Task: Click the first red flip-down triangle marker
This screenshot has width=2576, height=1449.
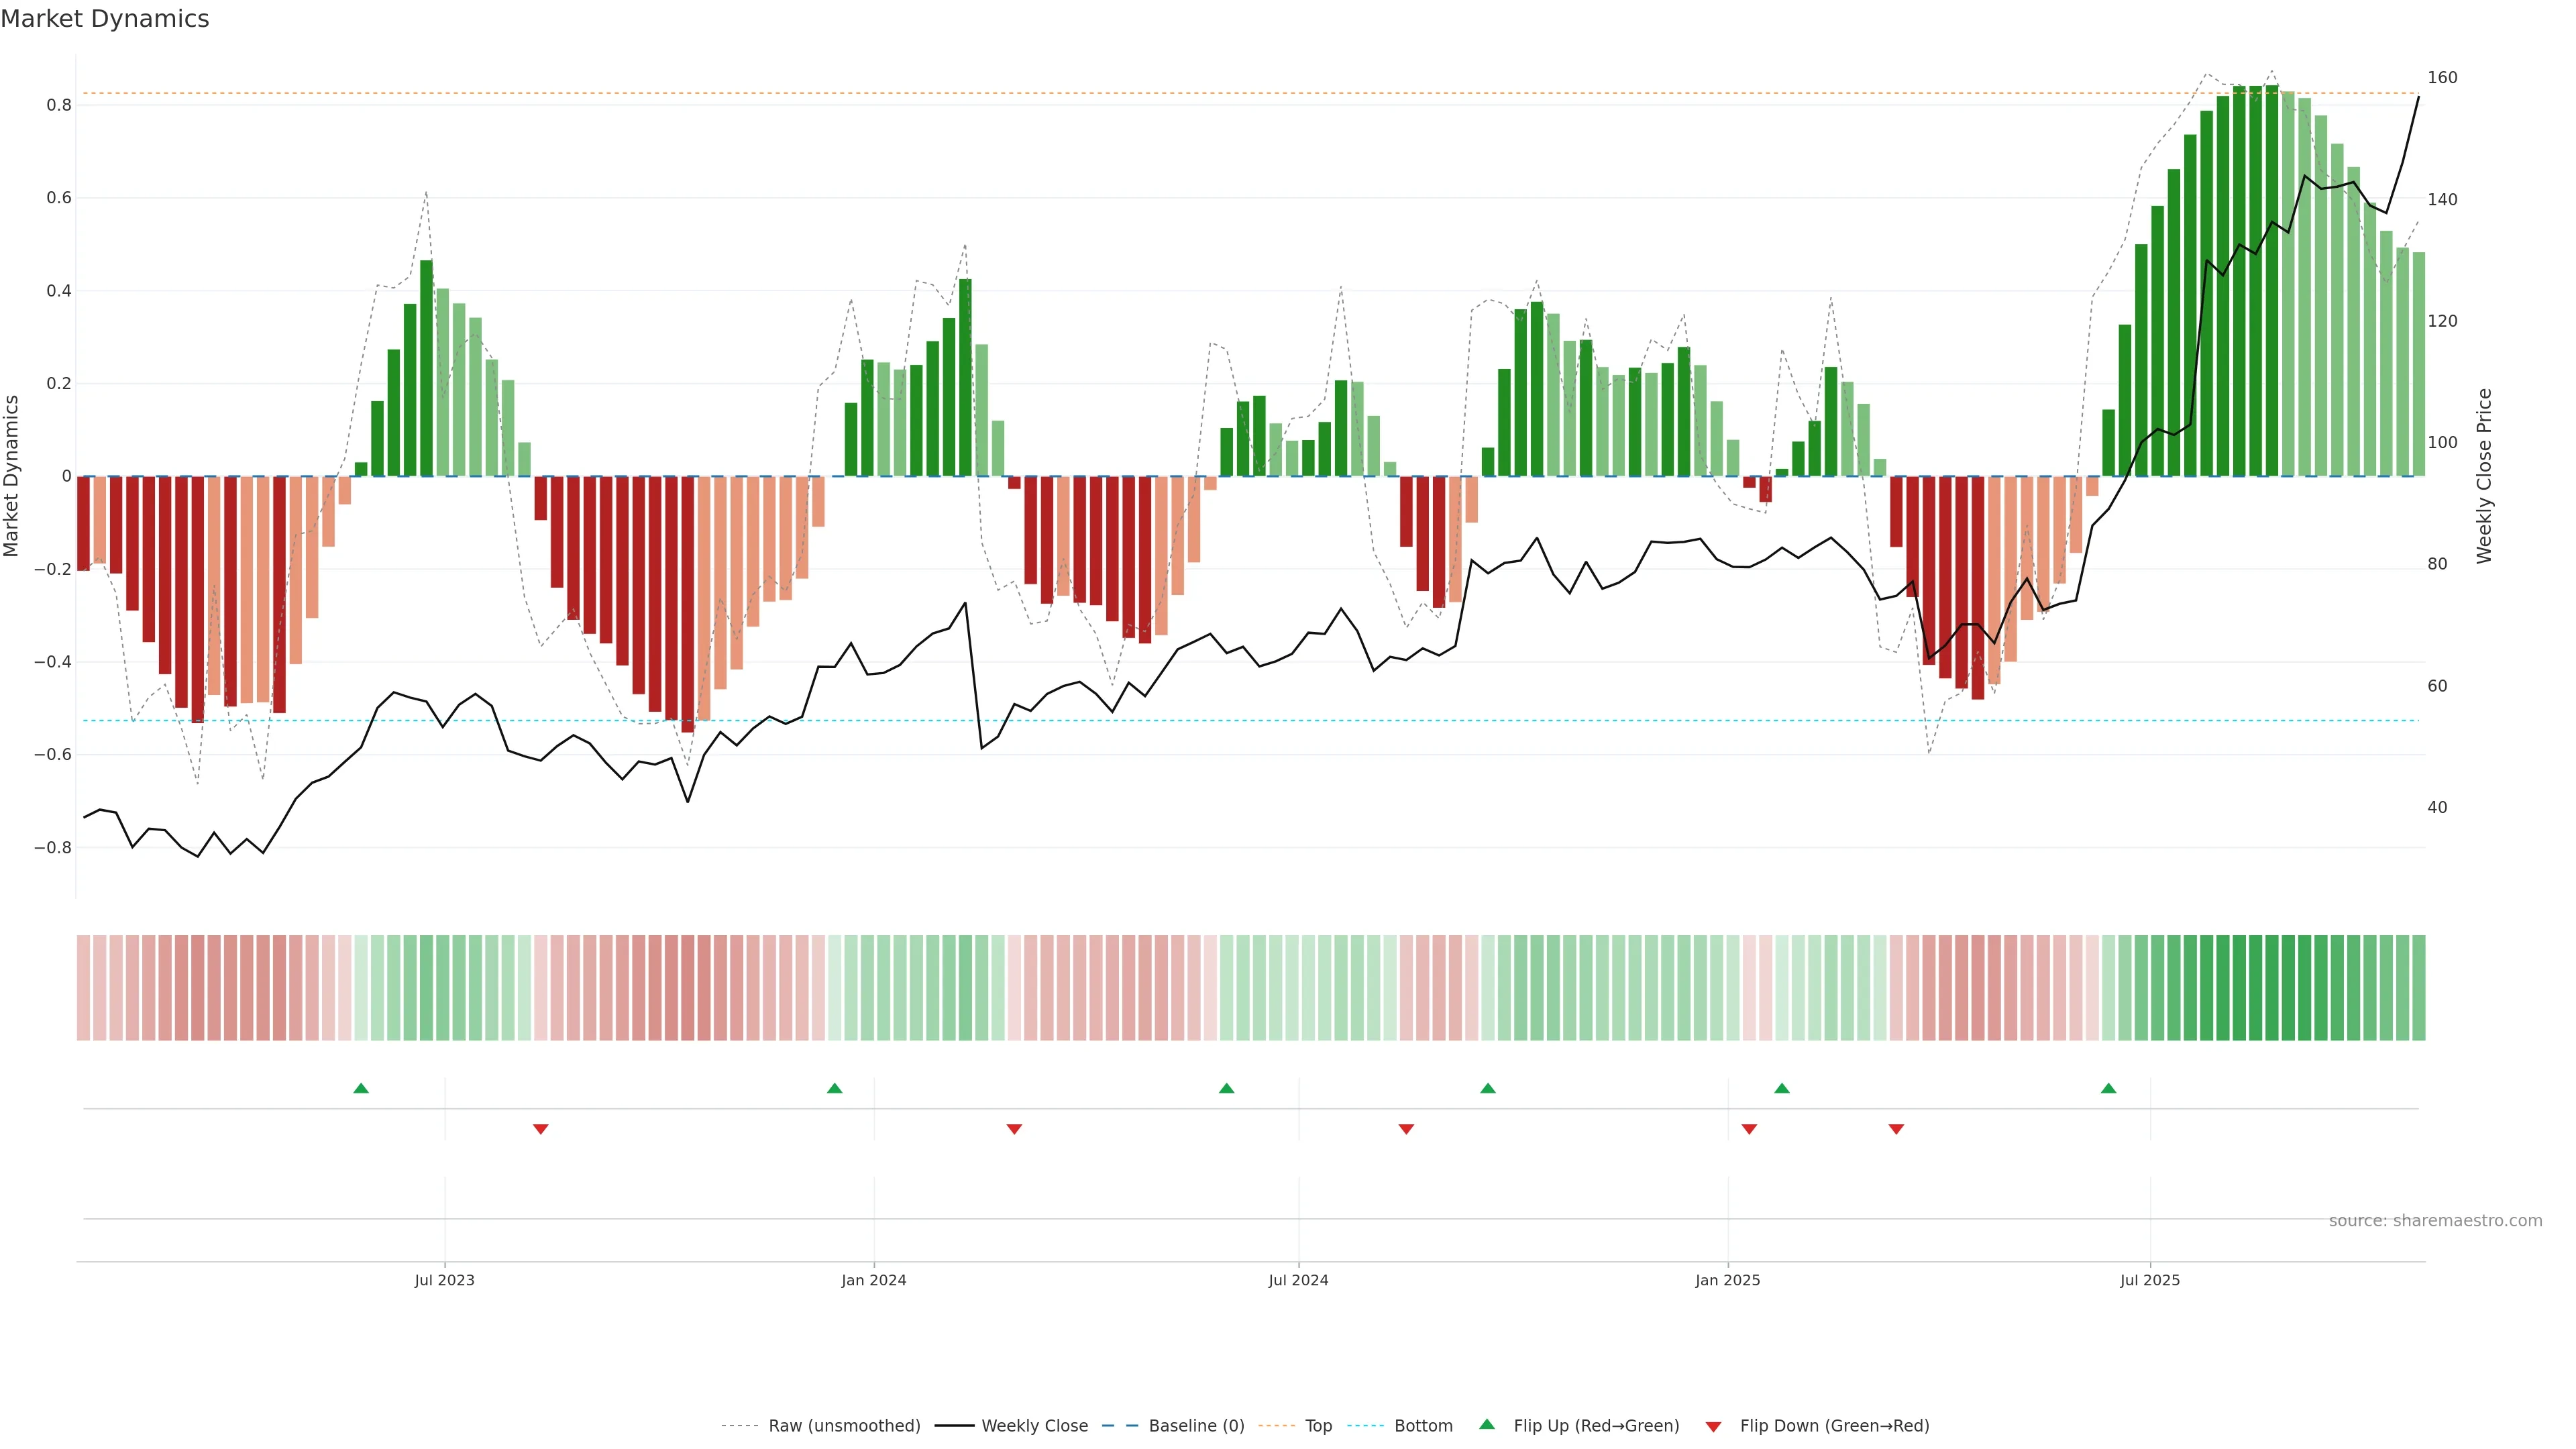Action: [541, 1129]
